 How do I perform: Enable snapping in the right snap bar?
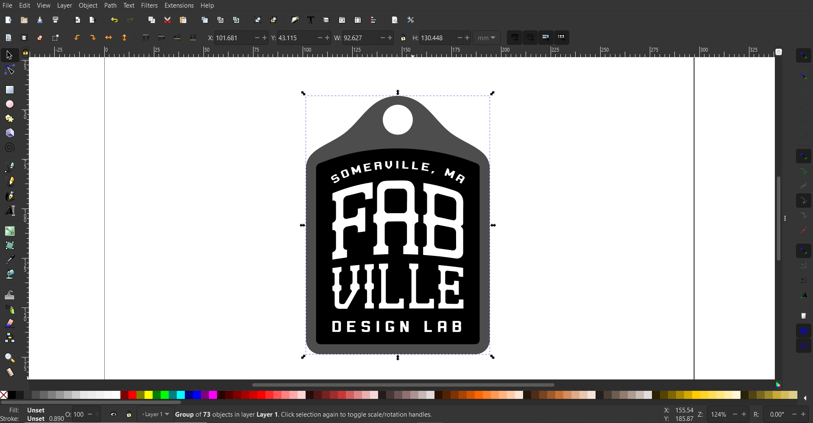[x=803, y=55]
